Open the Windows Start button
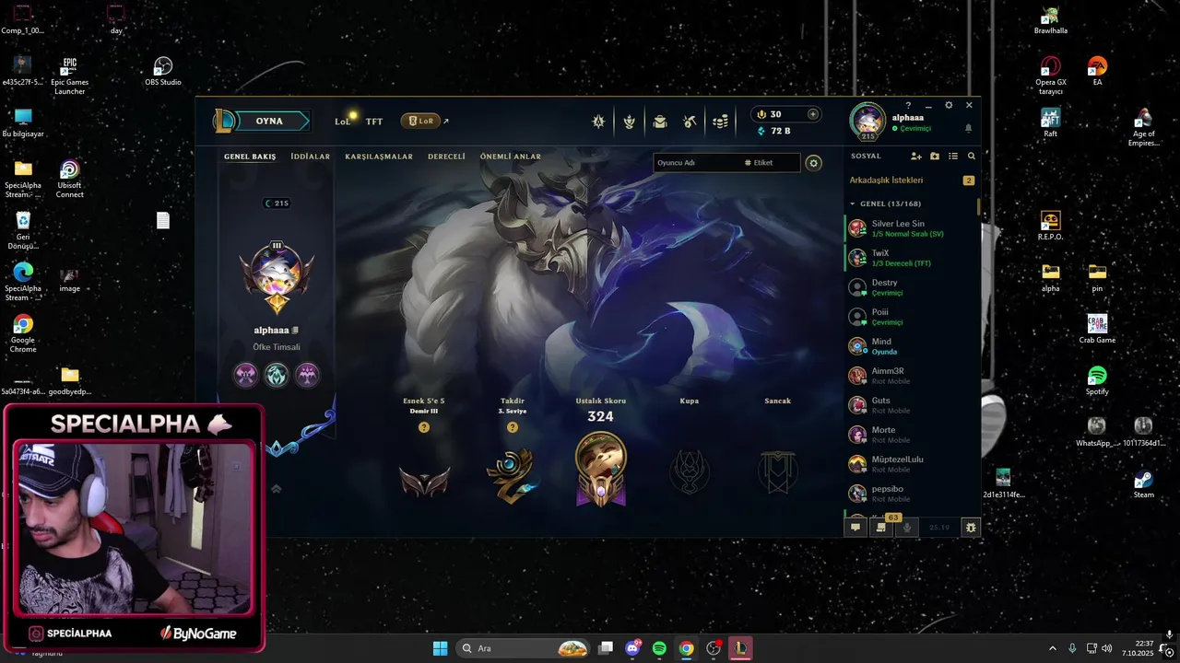The image size is (1180, 663). [x=441, y=648]
